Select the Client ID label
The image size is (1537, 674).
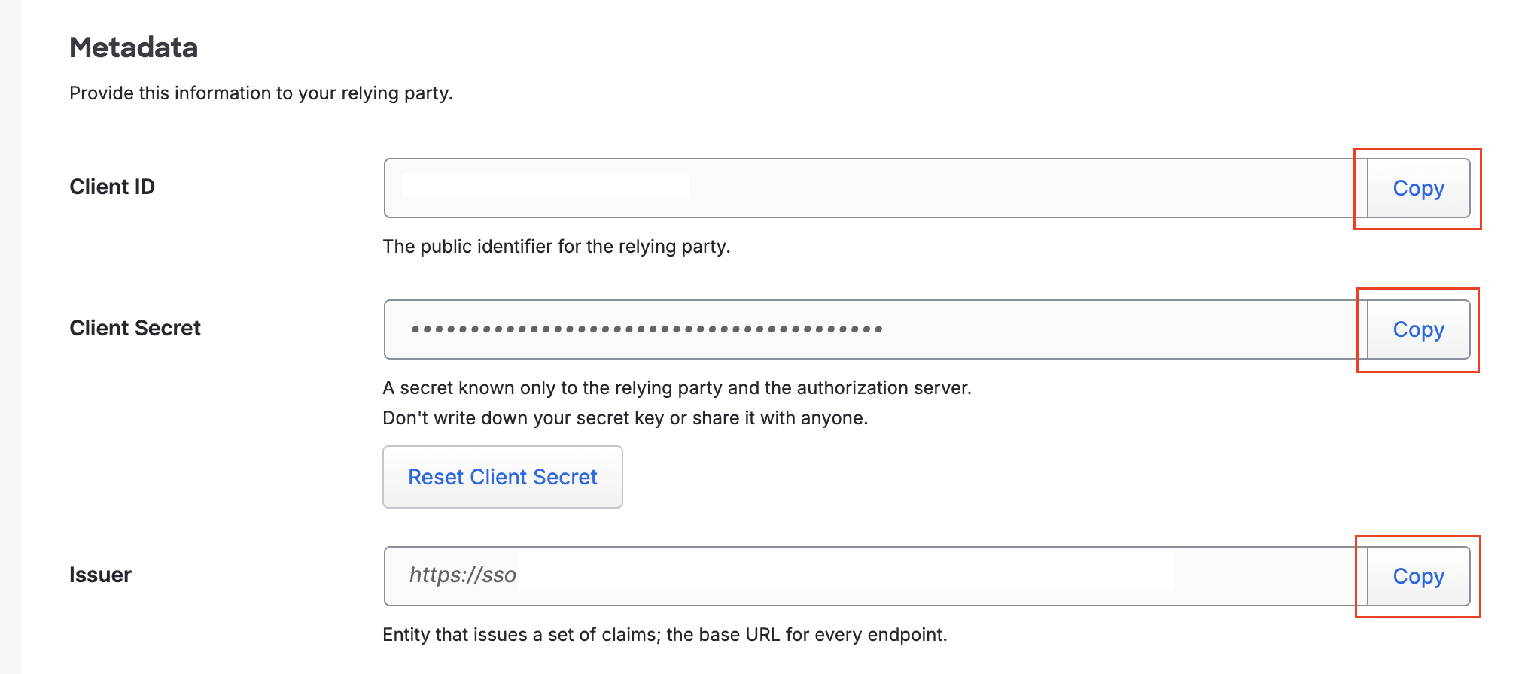click(111, 186)
